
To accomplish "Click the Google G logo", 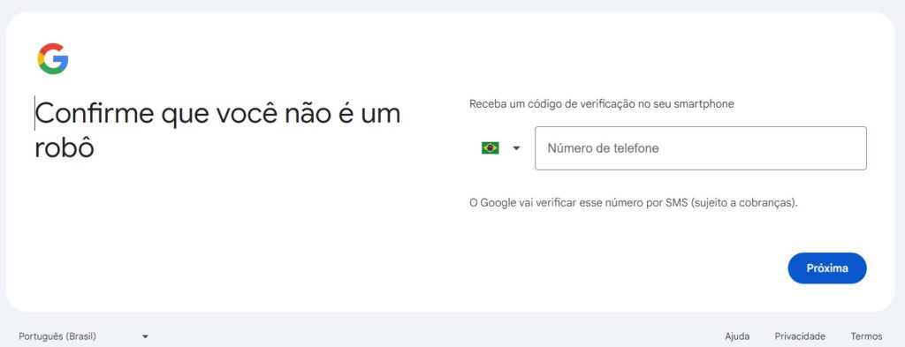I will (x=53, y=58).
